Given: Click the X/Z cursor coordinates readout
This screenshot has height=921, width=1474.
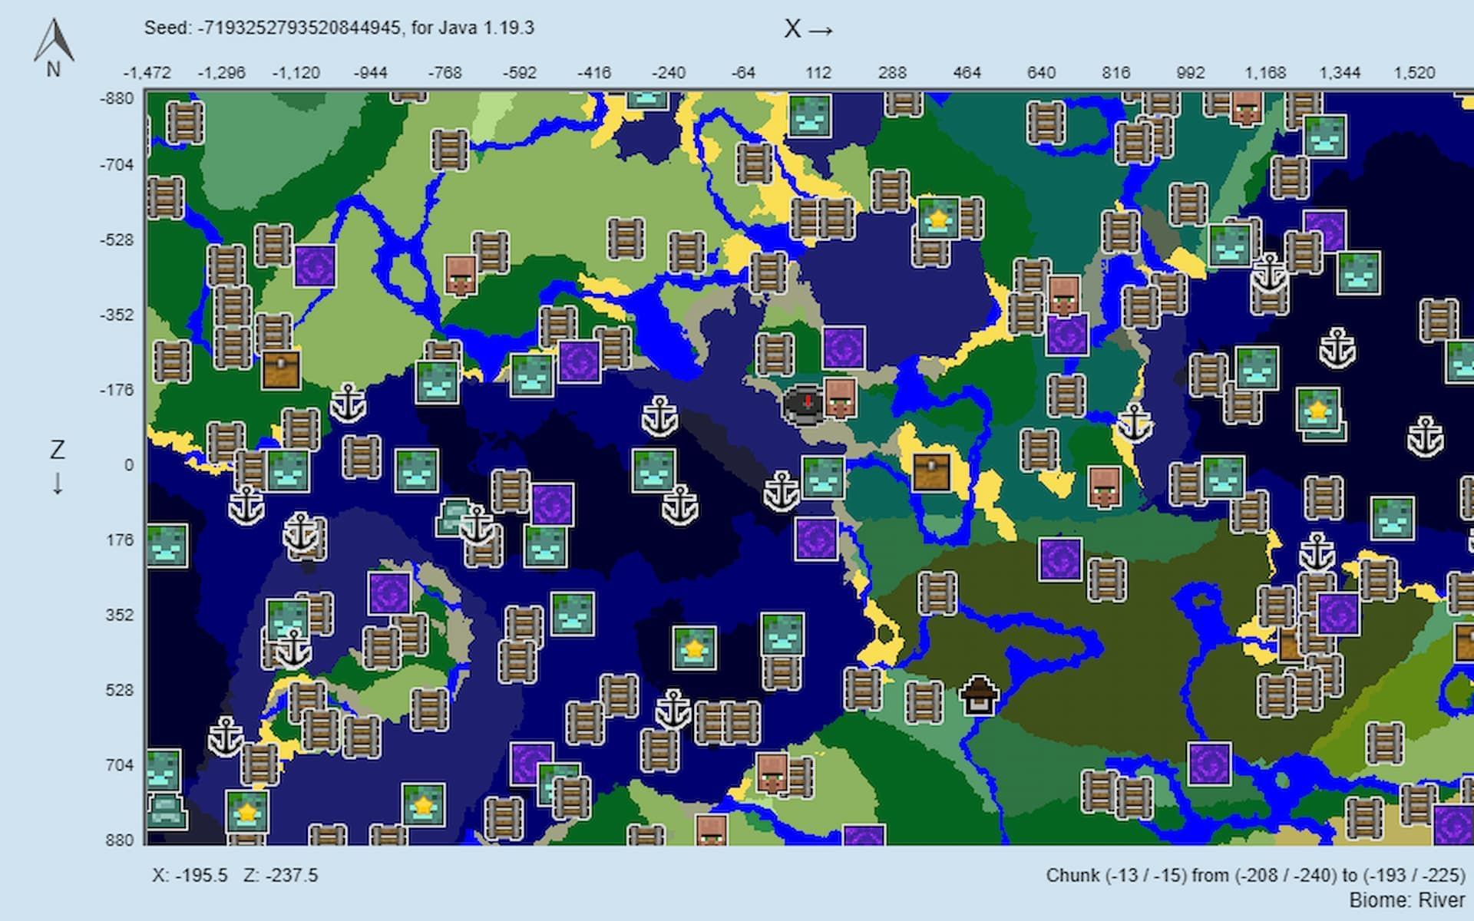Looking at the screenshot, I should (235, 876).
